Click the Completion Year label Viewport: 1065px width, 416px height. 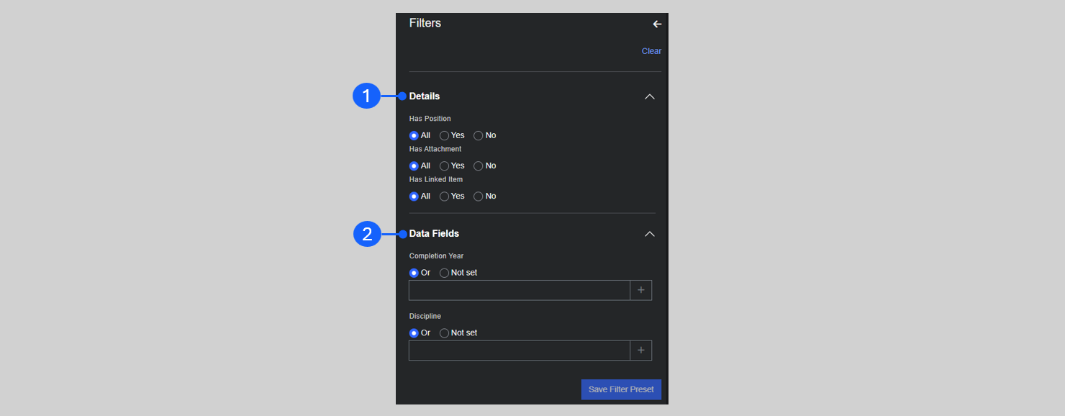coord(437,256)
